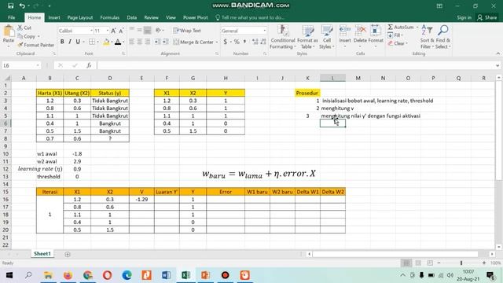Switch to Page Break Preview

430,263
